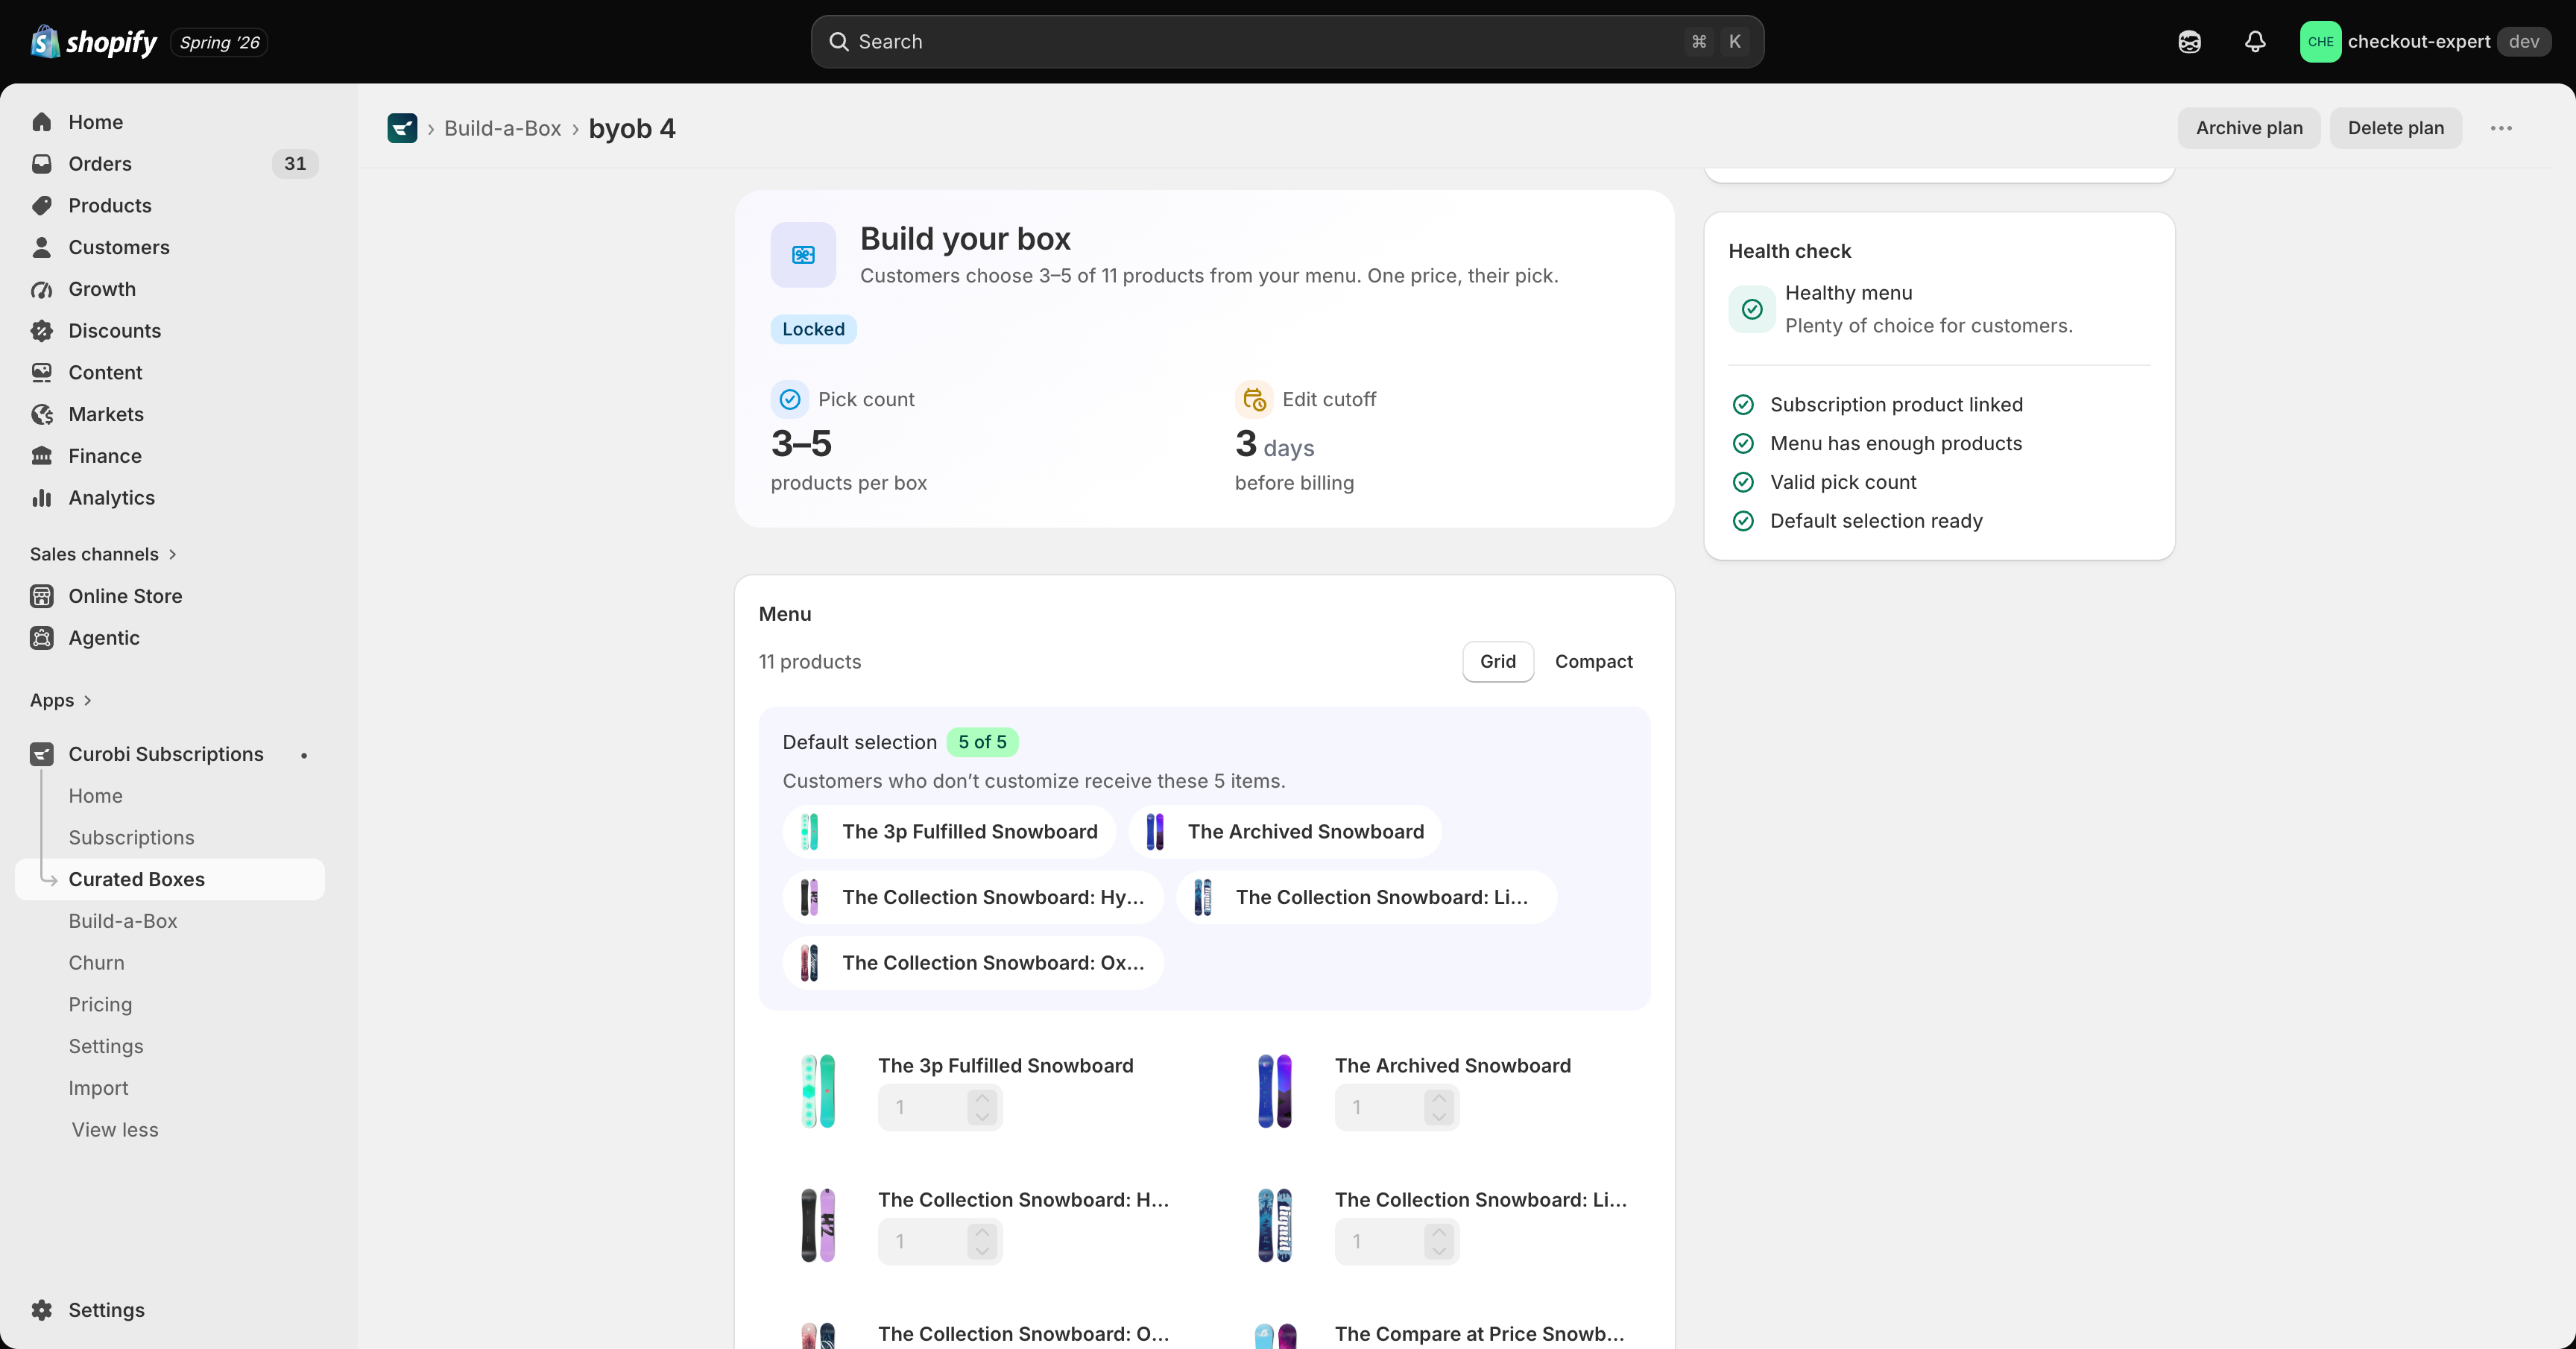Click the Finance bank icon

click(42, 456)
